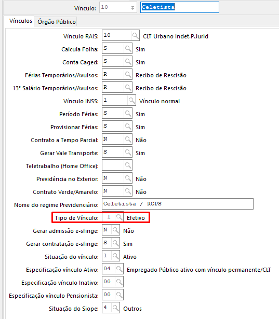Click magnifier icon beside Calcula Folha
279x319 pixels.
coord(128,48)
